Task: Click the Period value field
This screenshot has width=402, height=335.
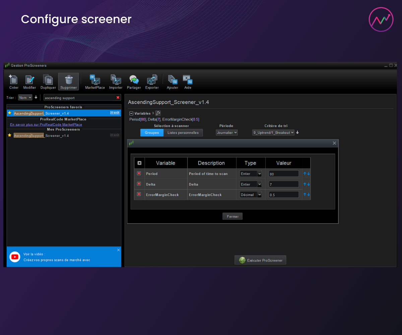Action: (x=283, y=174)
